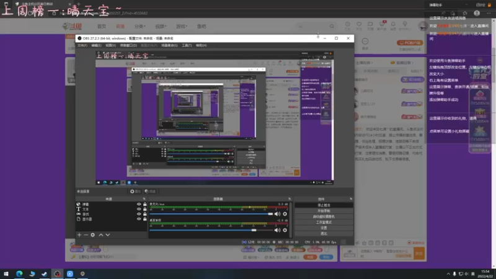496x279 pixels.
Task: Click 麦克风/Aux volume slider handle
Action: tap(270, 214)
